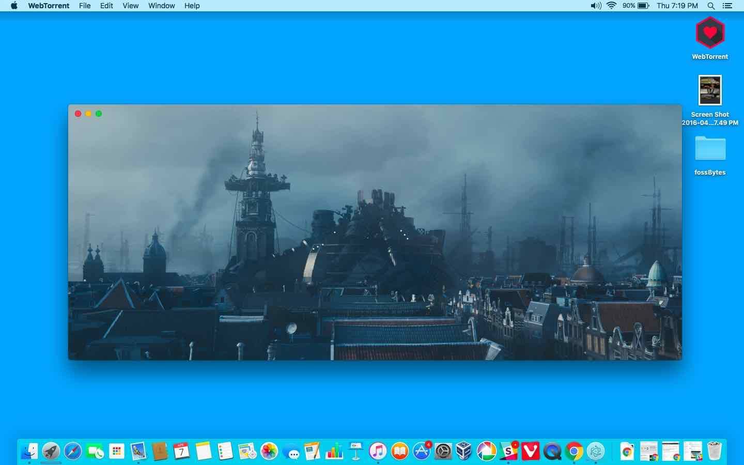Open Spotlight search magnifier
Screen dimensions: 744x465
[711, 6]
